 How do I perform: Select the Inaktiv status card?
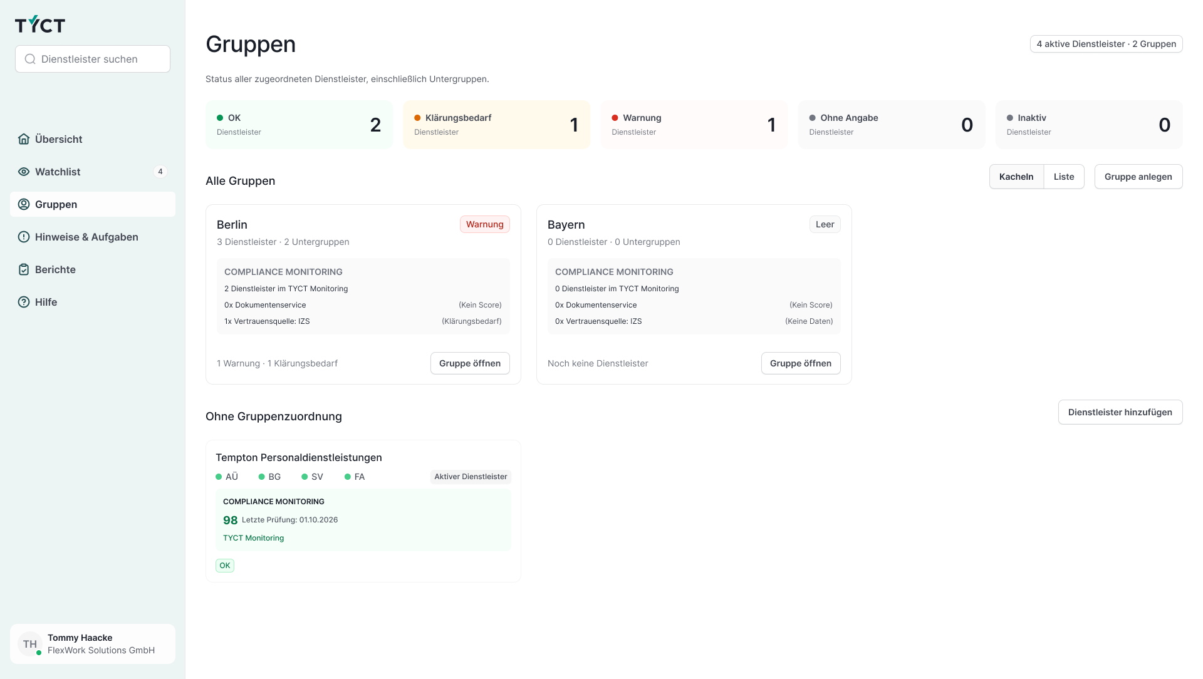pos(1089,125)
